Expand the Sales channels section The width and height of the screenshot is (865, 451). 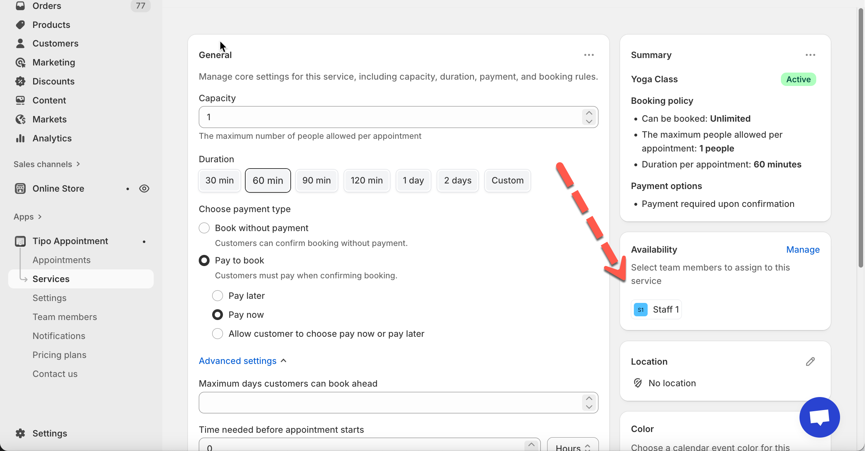[x=47, y=164]
